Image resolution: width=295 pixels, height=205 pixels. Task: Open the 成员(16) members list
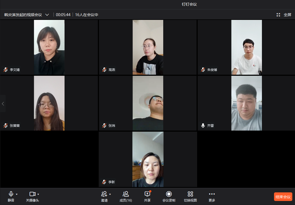point(126,194)
